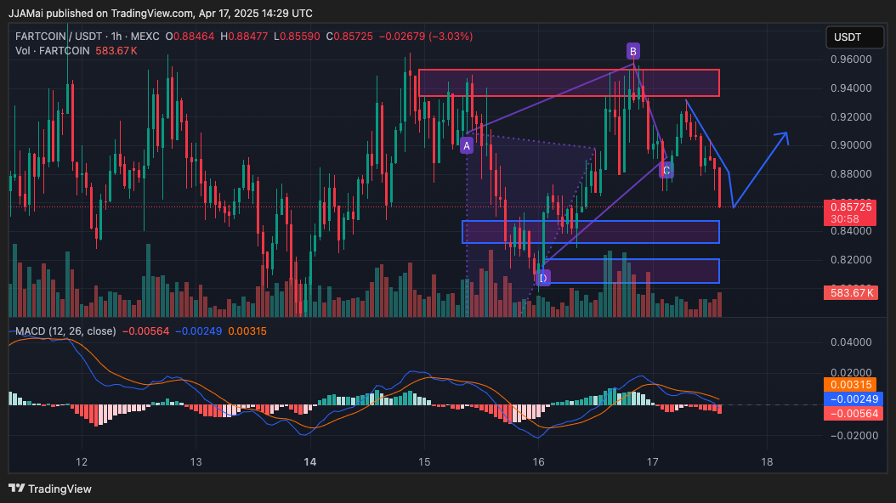Image resolution: width=896 pixels, height=503 pixels.
Task: Click the open value O0.88464
Action: (190, 37)
